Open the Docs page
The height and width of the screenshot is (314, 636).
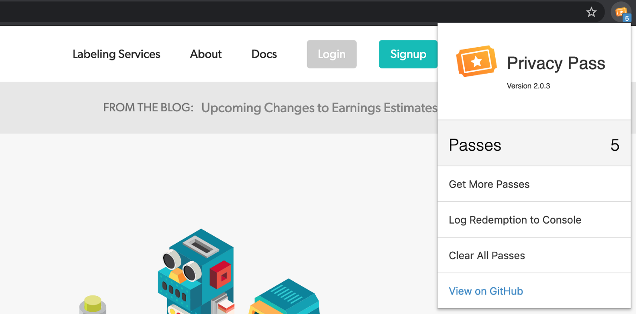click(264, 54)
